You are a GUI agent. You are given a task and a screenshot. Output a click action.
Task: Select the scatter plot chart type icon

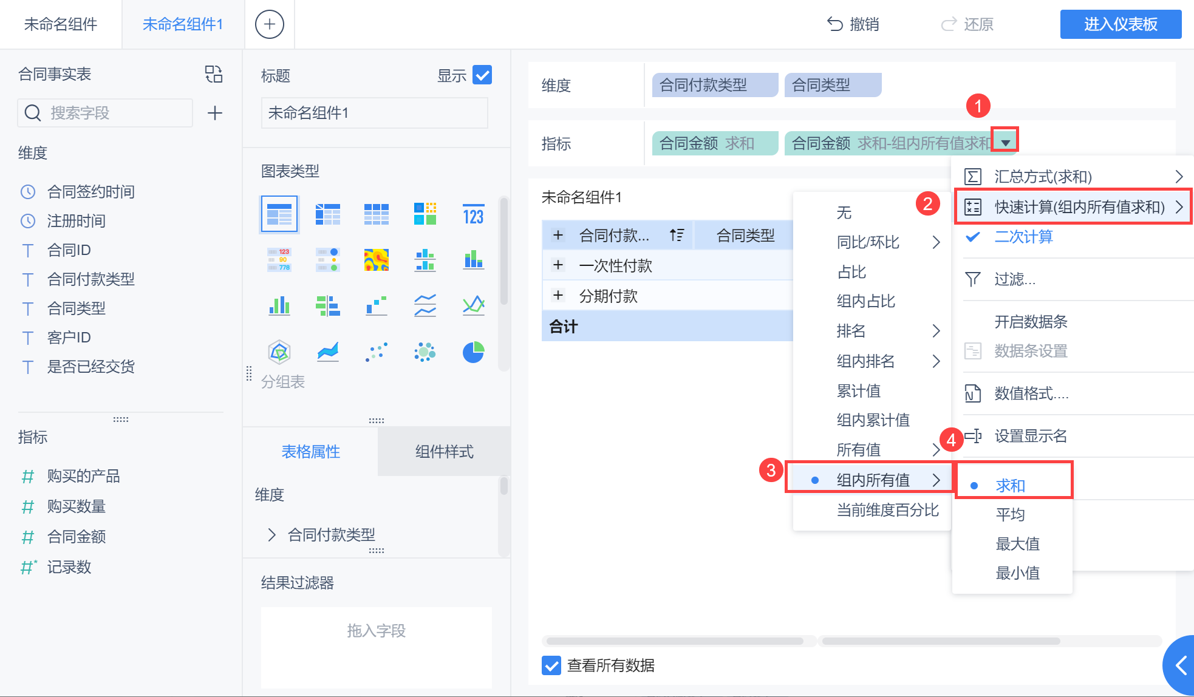pyautogui.click(x=376, y=352)
